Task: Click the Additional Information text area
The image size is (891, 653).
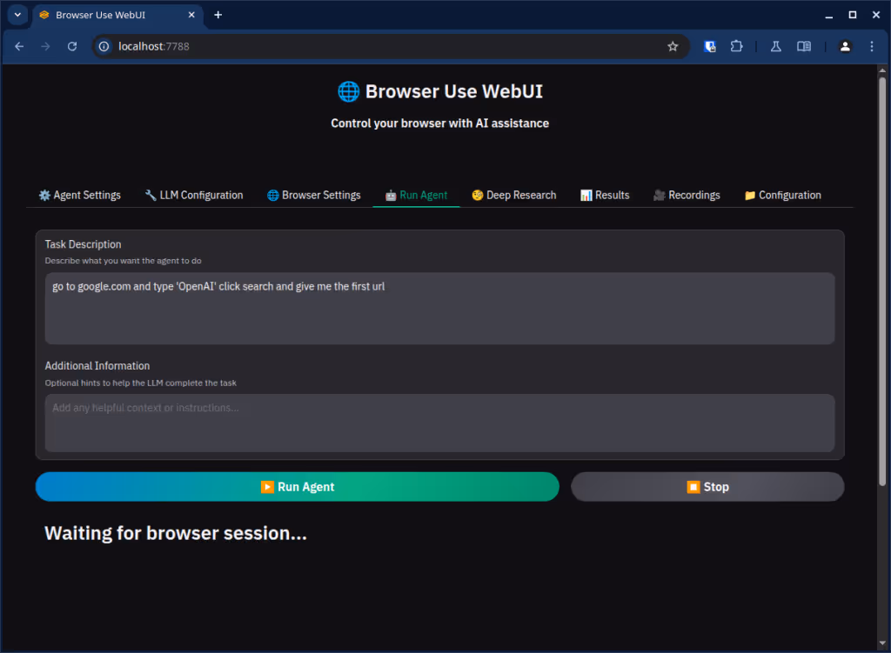Action: (439, 423)
